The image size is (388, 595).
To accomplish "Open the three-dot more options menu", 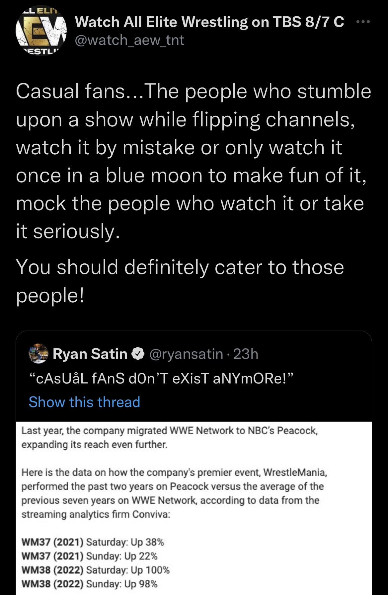I will pos(362,22).
